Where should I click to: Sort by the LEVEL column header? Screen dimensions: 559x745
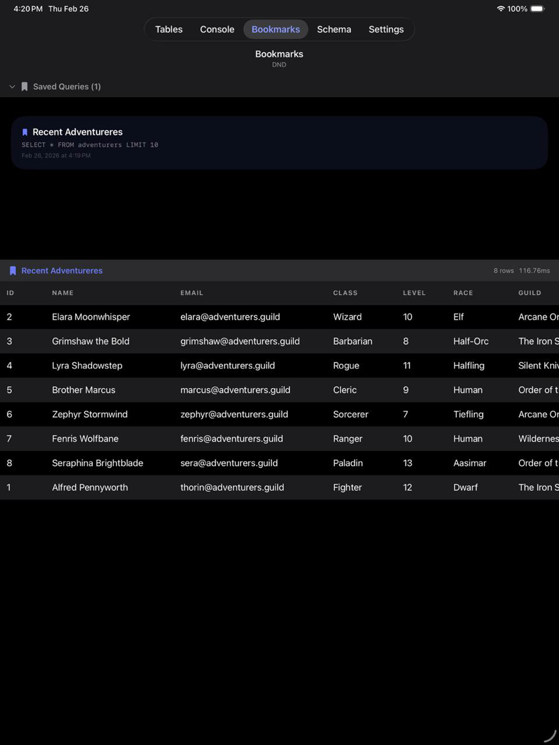tap(414, 293)
